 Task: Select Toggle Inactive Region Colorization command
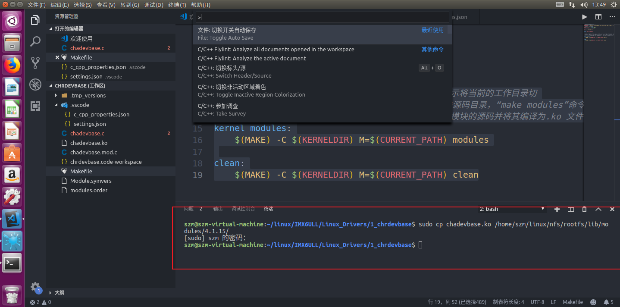pos(323,91)
